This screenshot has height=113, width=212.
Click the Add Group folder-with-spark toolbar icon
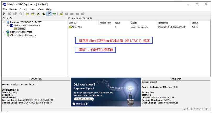coord(28,14)
